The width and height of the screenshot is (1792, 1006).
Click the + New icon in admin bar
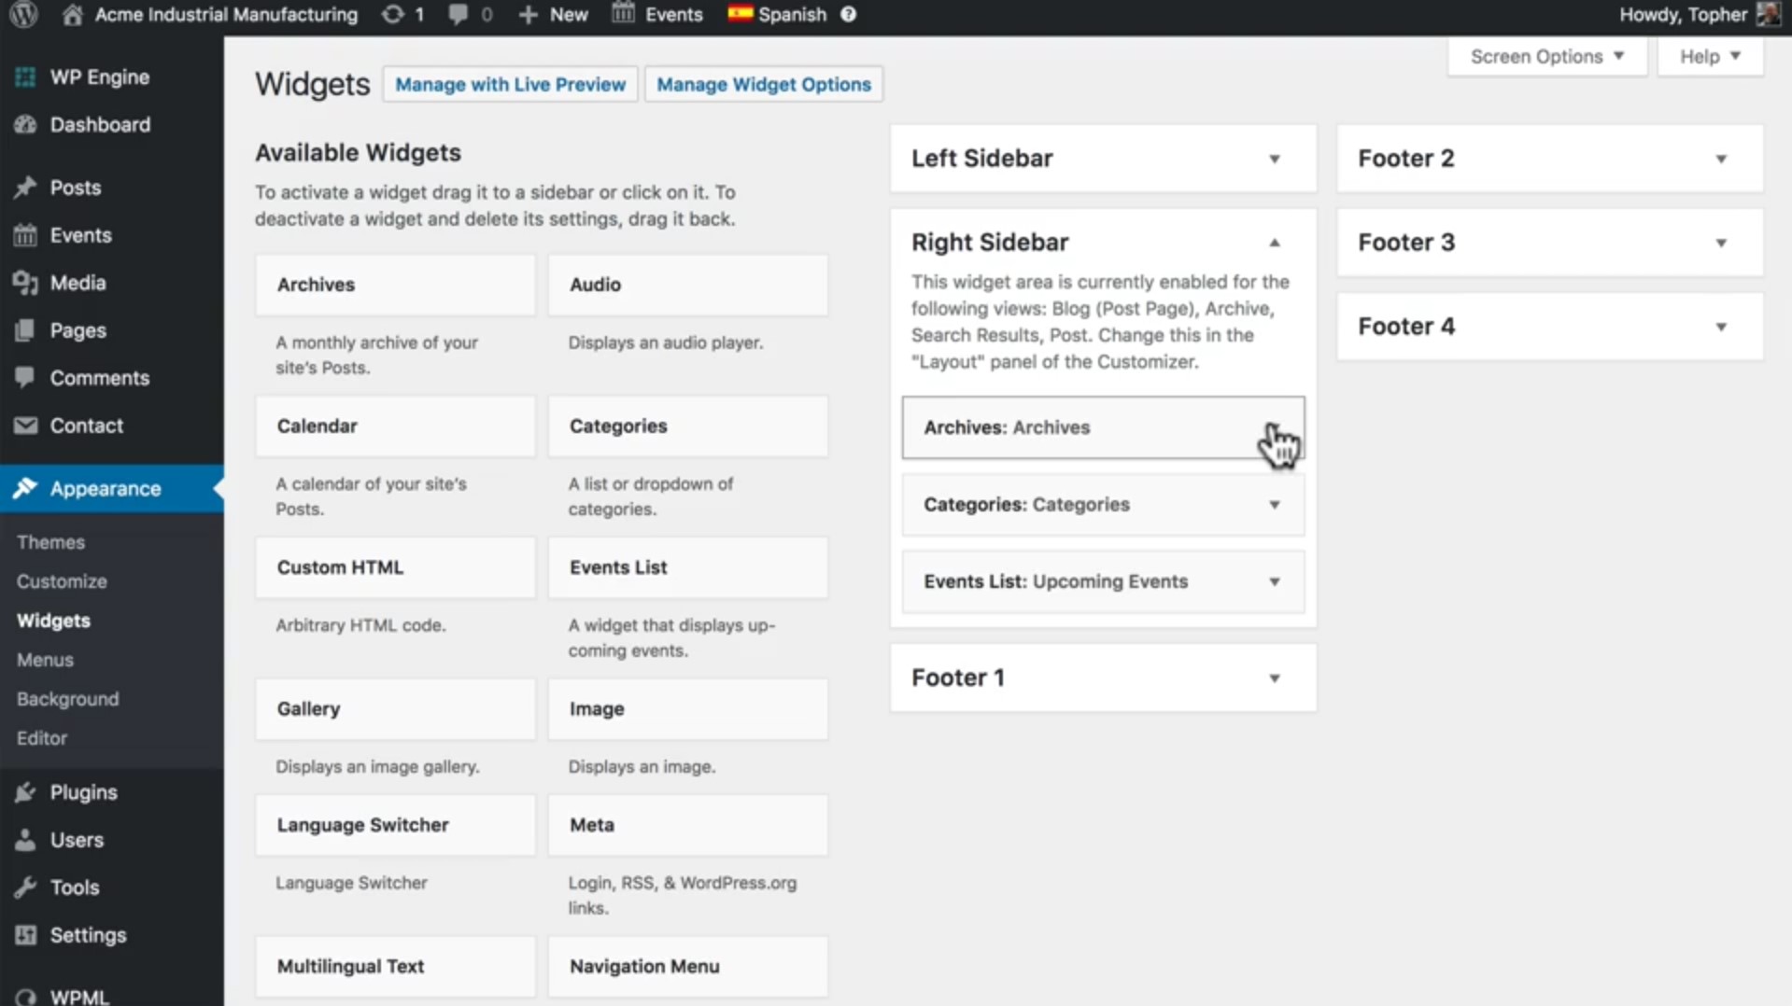point(529,14)
